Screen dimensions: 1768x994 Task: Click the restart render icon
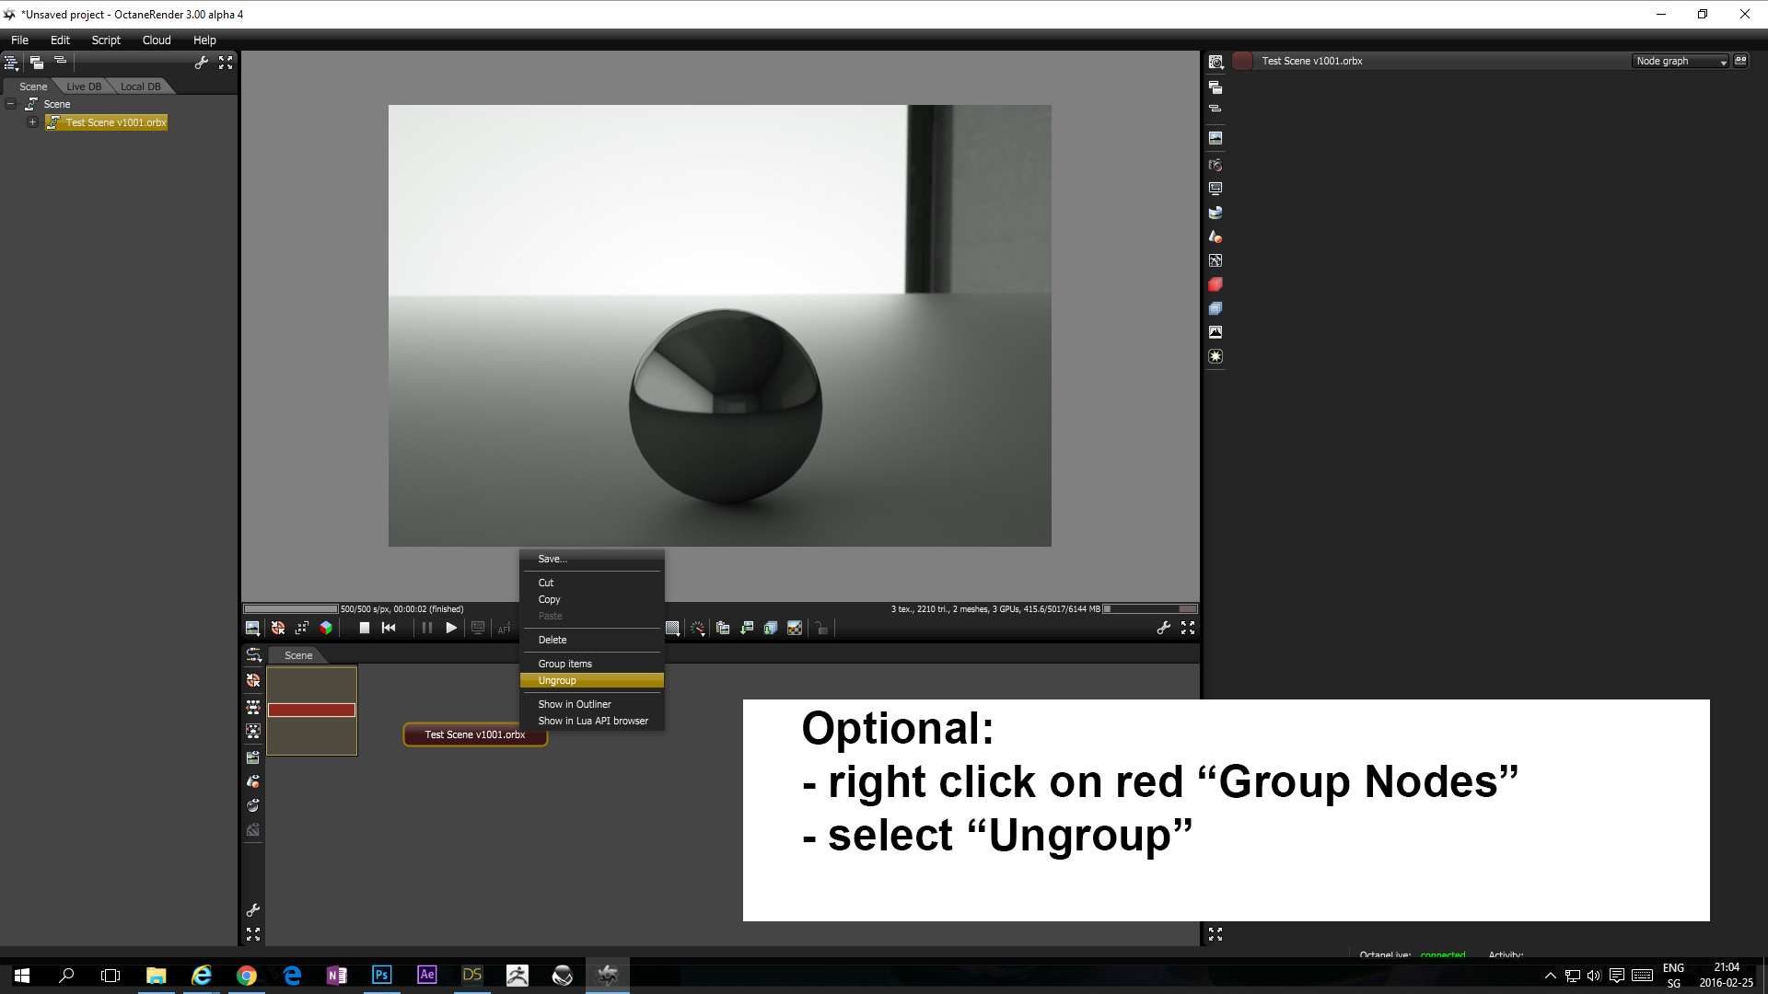(x=389, y=628)
